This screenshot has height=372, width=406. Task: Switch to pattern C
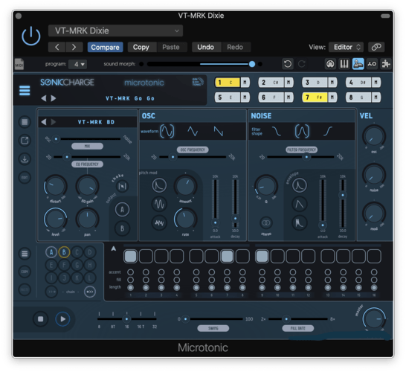pos(77,252)
